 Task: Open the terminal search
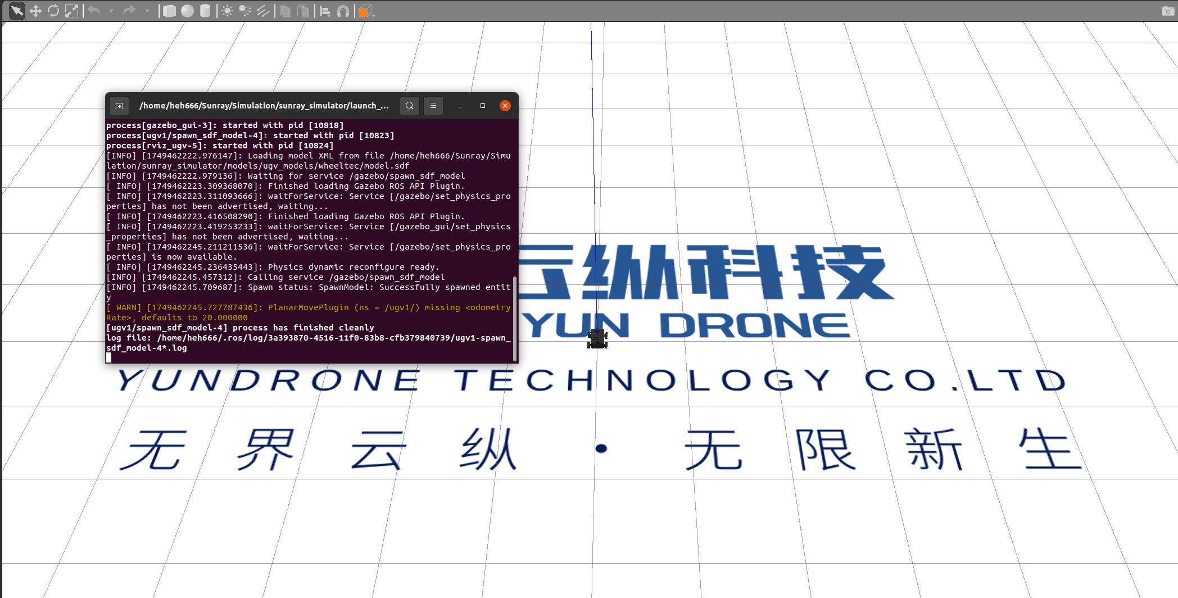click(x=410, y=106)
